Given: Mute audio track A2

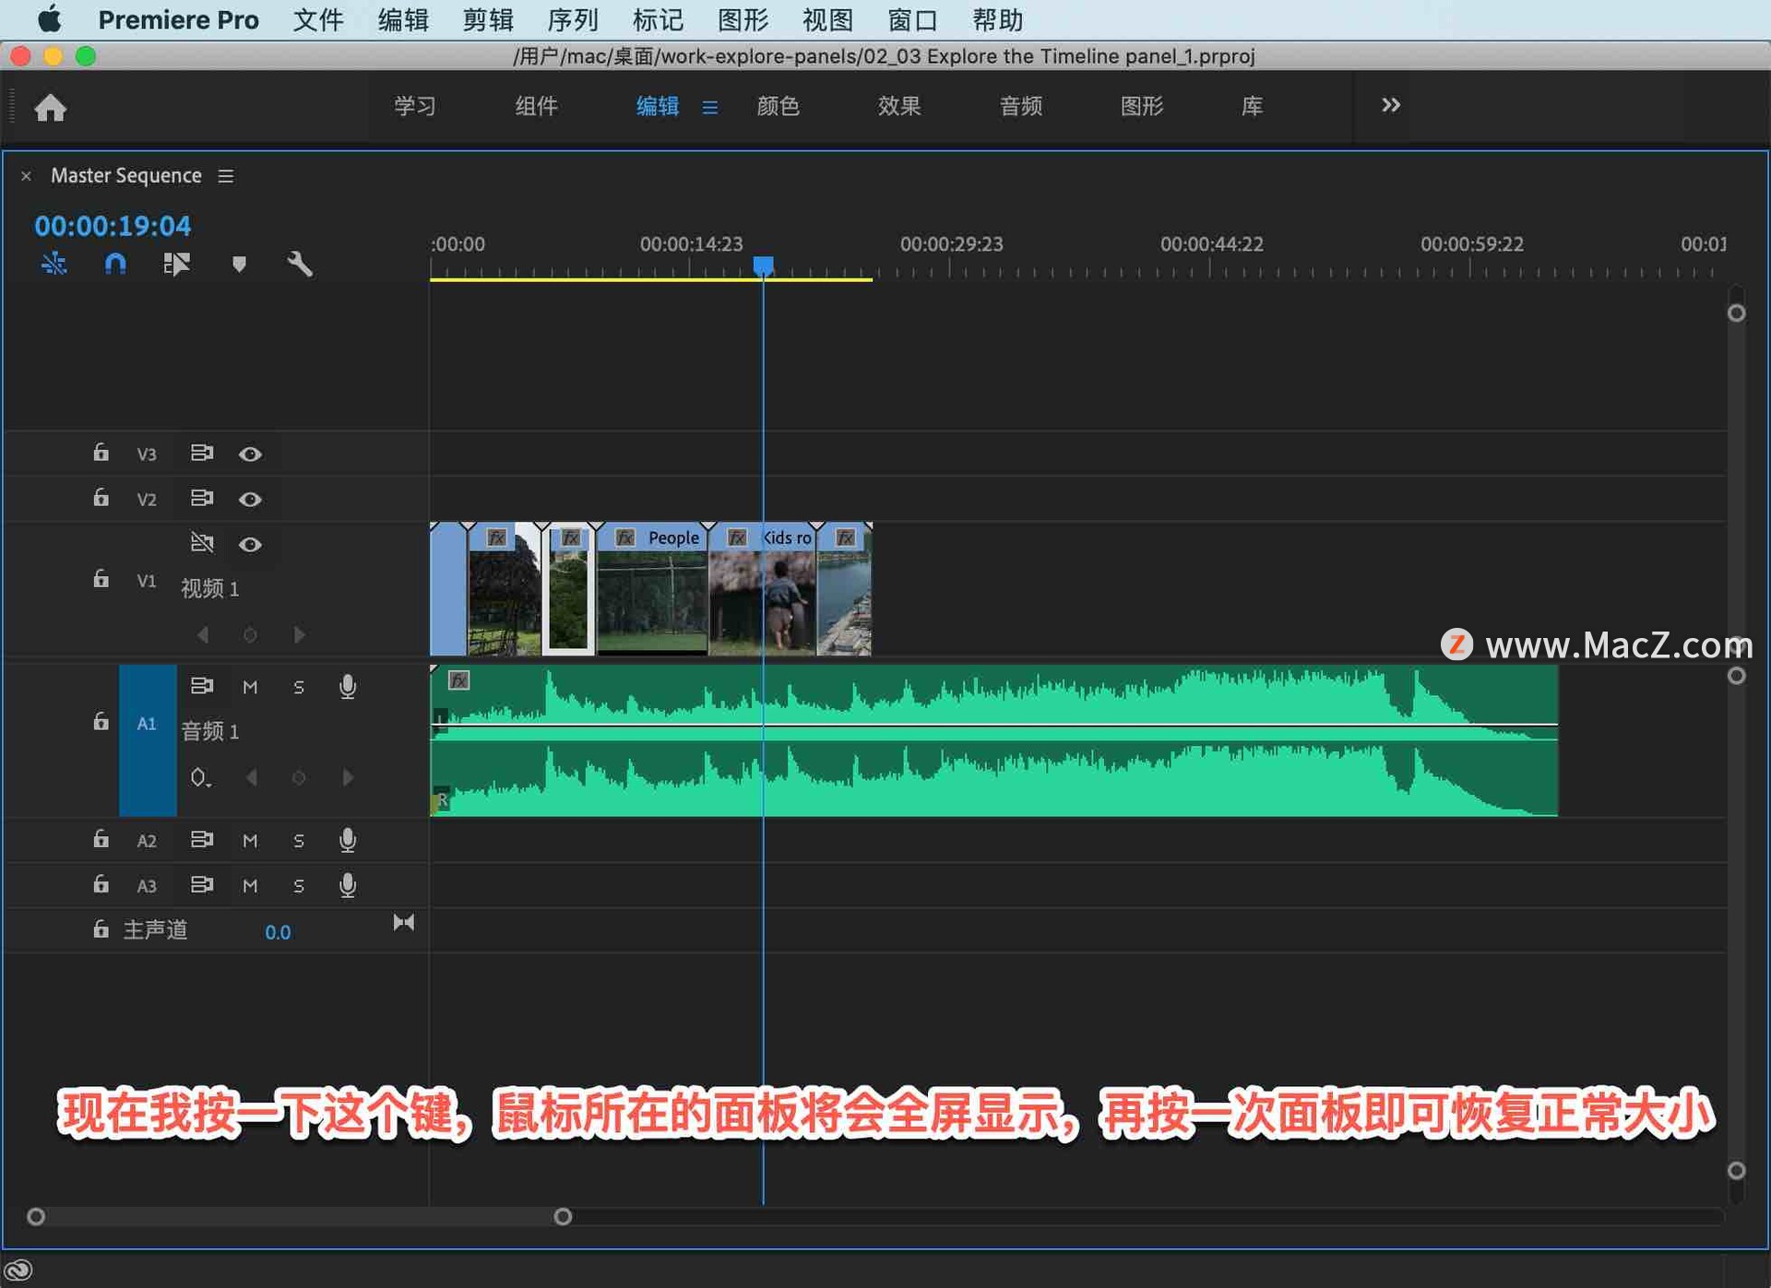Looking at the screenshot, I should point(250,840).
